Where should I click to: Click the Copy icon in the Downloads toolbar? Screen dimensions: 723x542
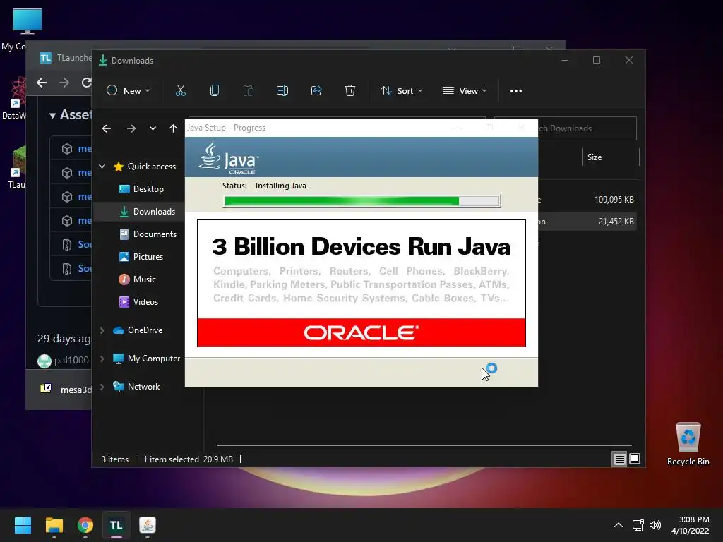tap(215, 91)
